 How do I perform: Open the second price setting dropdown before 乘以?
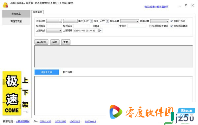(x=70, y=21)
